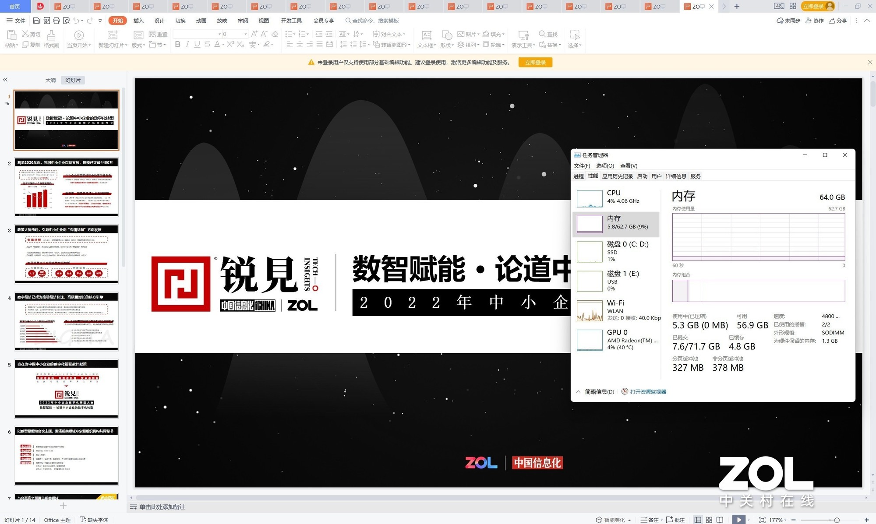Open 打开资源监视器 resource monitor link
The image size is (876, 524).
click(648, 391)
